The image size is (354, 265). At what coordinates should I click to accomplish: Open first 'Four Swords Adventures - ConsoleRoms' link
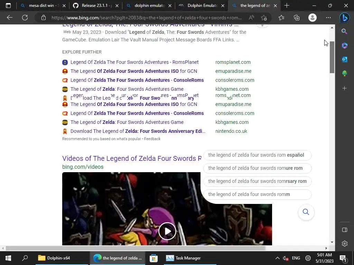click(x=137, y=80)
